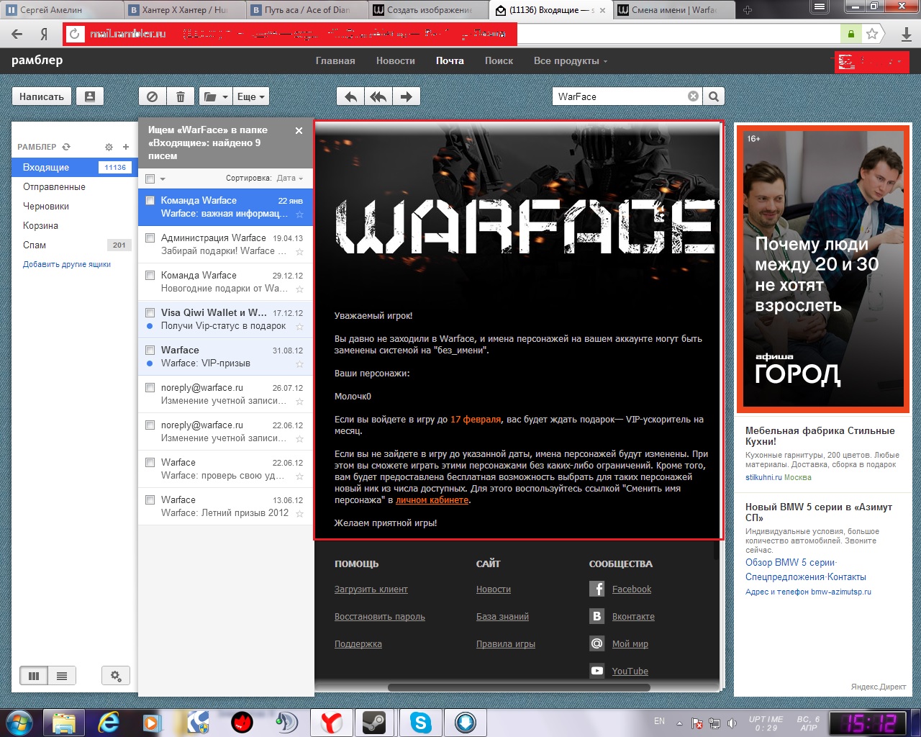Open YouTube community icon
This screenshot has height=737, width=921.
click(597, 671)
